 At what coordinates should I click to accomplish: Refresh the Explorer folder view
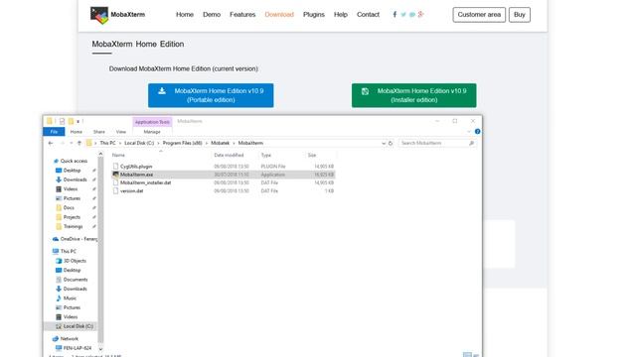click(391, 143)
